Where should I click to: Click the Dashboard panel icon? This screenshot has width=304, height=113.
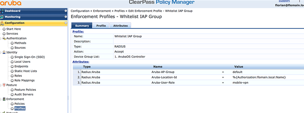click(2, 11)
